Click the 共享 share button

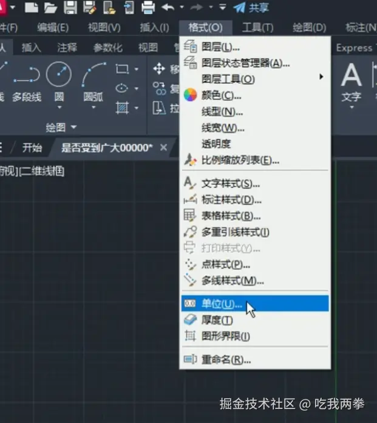click(x=251, y=7)
